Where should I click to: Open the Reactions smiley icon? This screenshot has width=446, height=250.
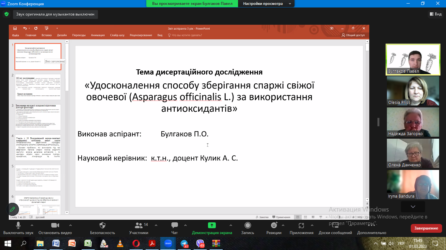(x=274, y=225)
